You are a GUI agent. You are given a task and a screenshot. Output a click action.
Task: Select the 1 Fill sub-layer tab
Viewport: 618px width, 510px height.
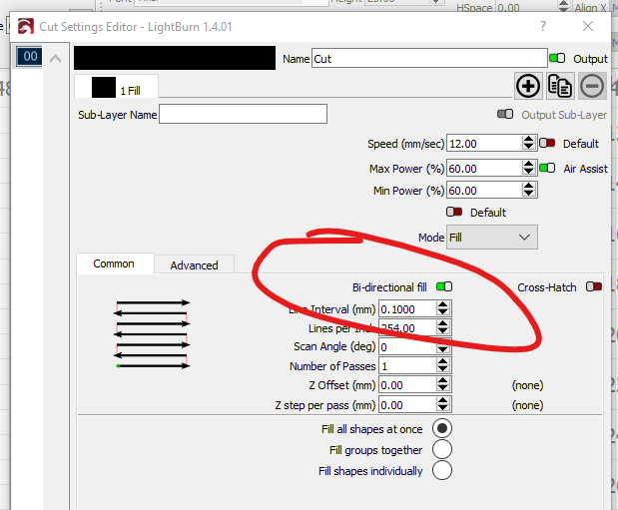[x=117, y=89]
